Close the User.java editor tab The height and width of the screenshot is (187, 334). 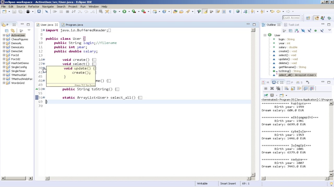pyautogui.click(x=56, y=25)
